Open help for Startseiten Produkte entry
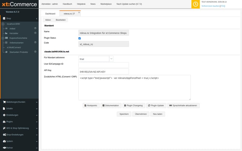This screenshot has width=242, height=151. (35, 52)
